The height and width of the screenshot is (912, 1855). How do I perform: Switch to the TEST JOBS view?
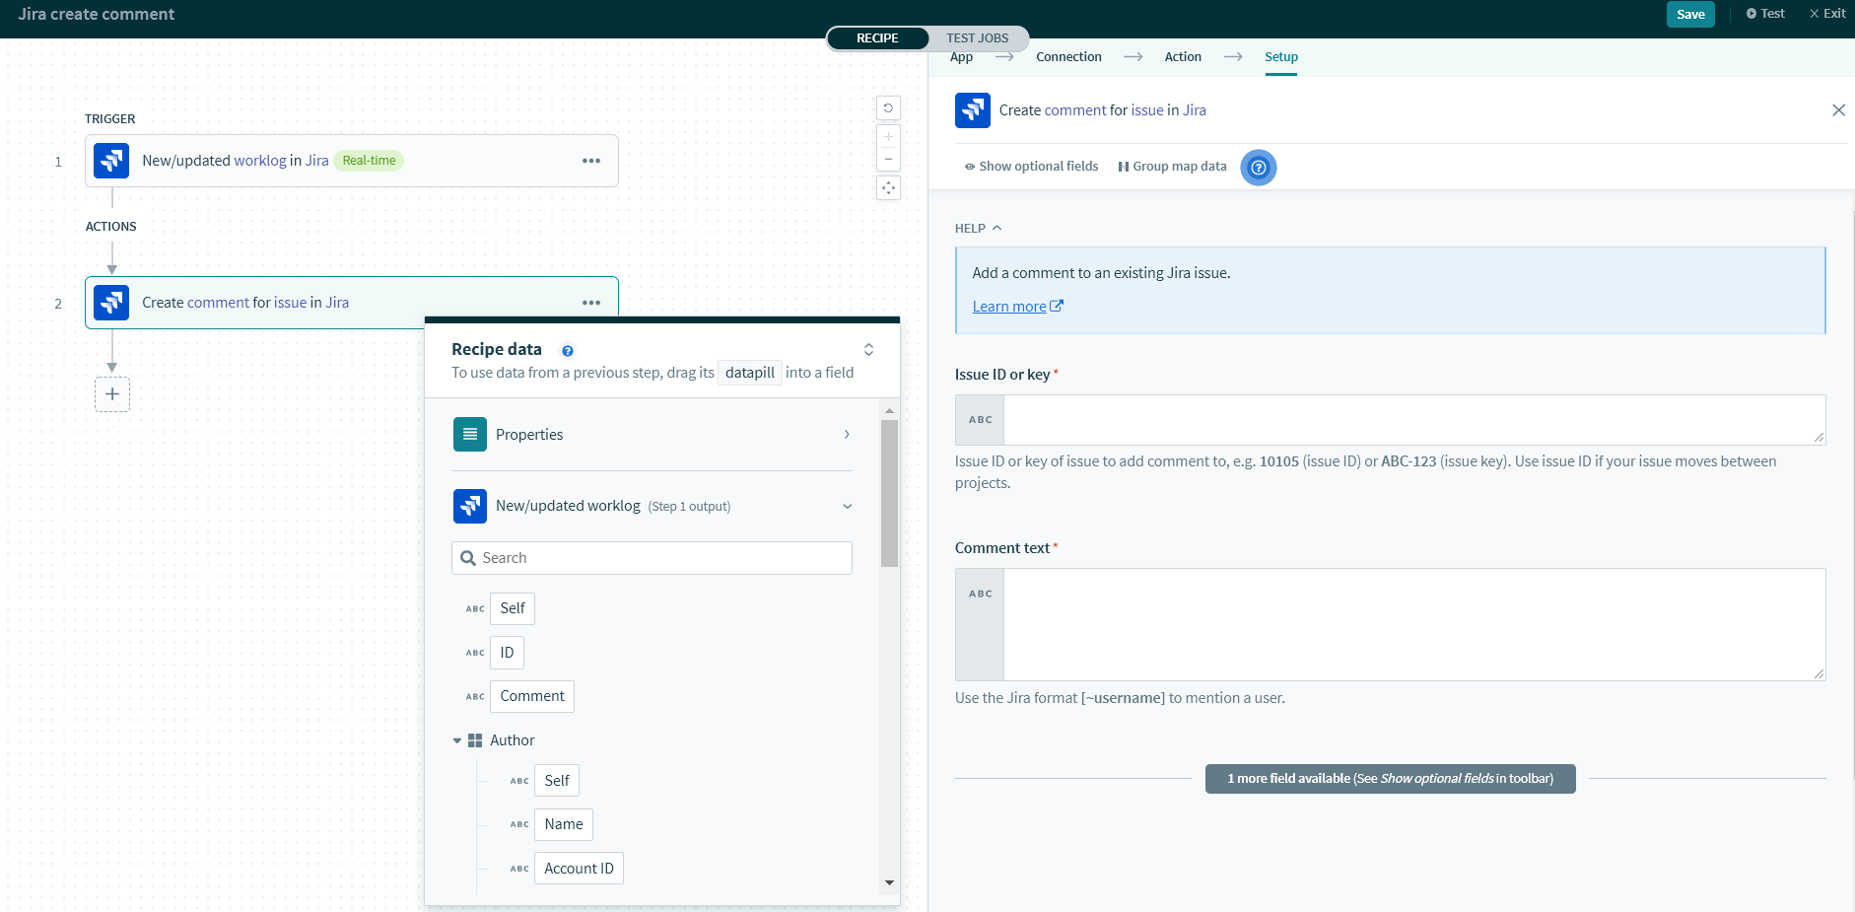977,38
